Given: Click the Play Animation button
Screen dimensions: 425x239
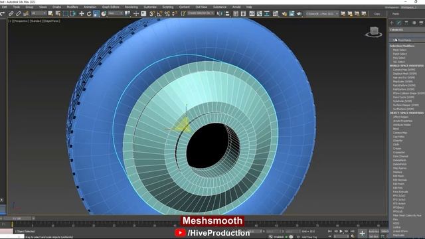Looking at the screenshot, I should (341, 231).
